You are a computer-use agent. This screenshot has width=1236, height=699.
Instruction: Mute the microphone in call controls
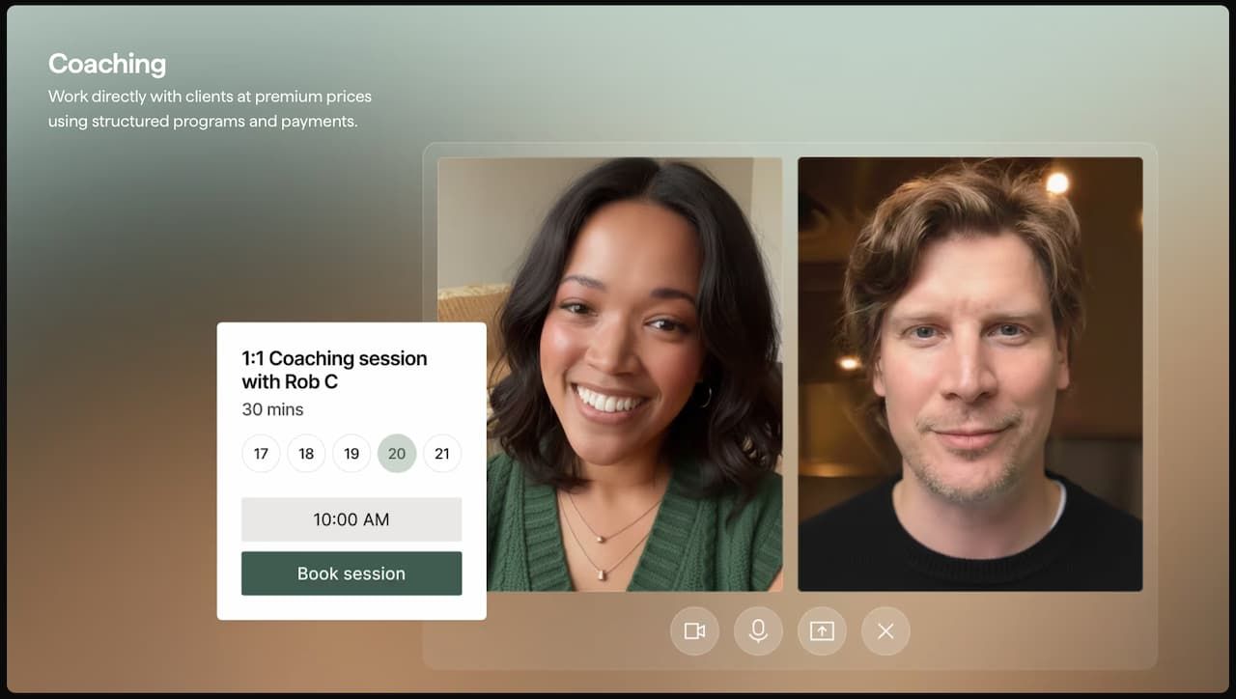(758, 631)
